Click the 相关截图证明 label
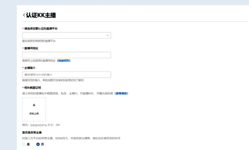This screenshot has height=150, width=249. [33, 88]
